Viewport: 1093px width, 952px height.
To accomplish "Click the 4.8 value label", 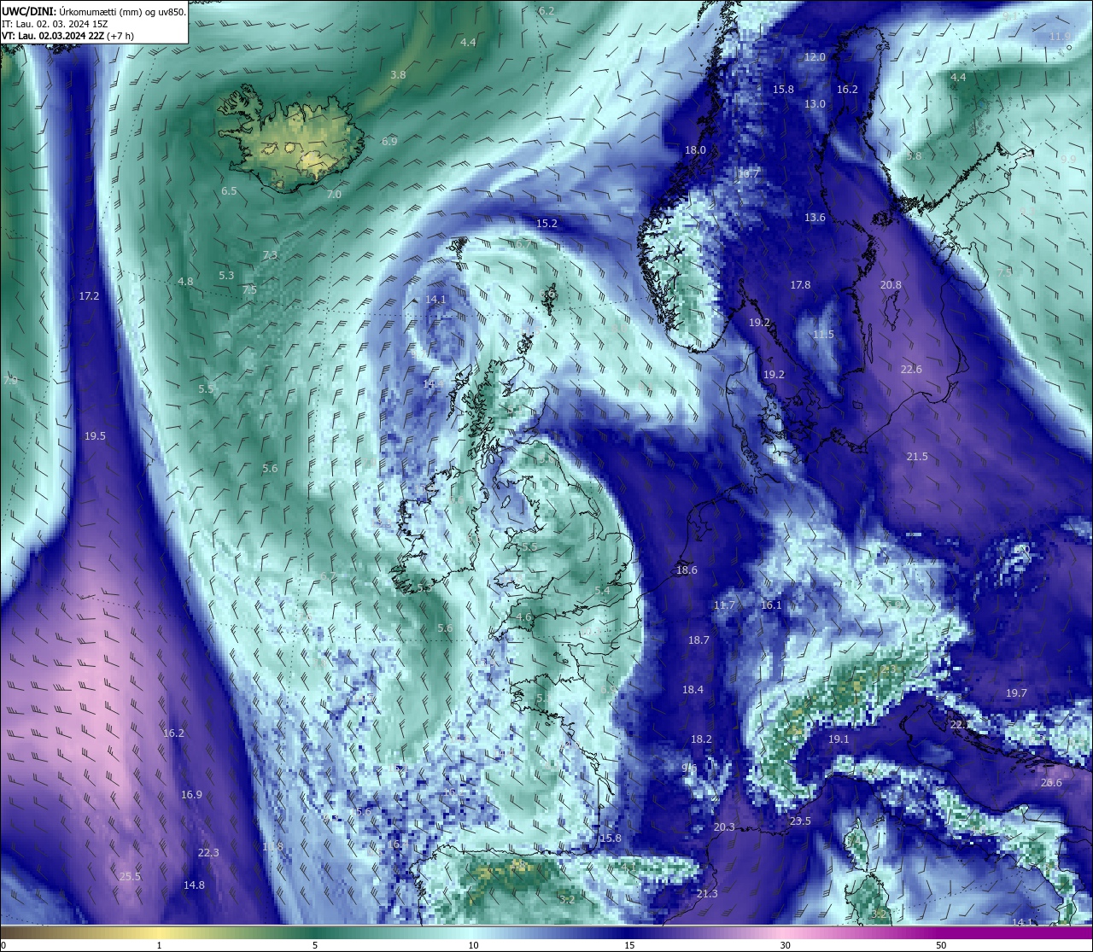I will 185,282.
